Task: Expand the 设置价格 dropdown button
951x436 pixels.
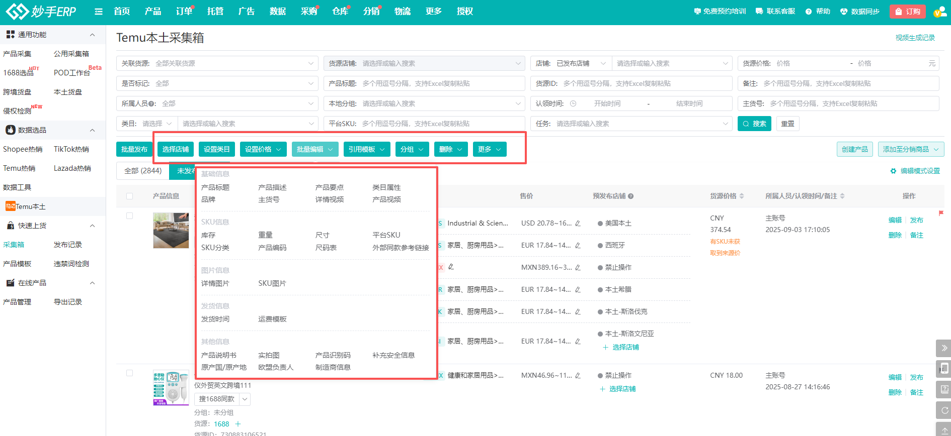Action: coord(263,149)
